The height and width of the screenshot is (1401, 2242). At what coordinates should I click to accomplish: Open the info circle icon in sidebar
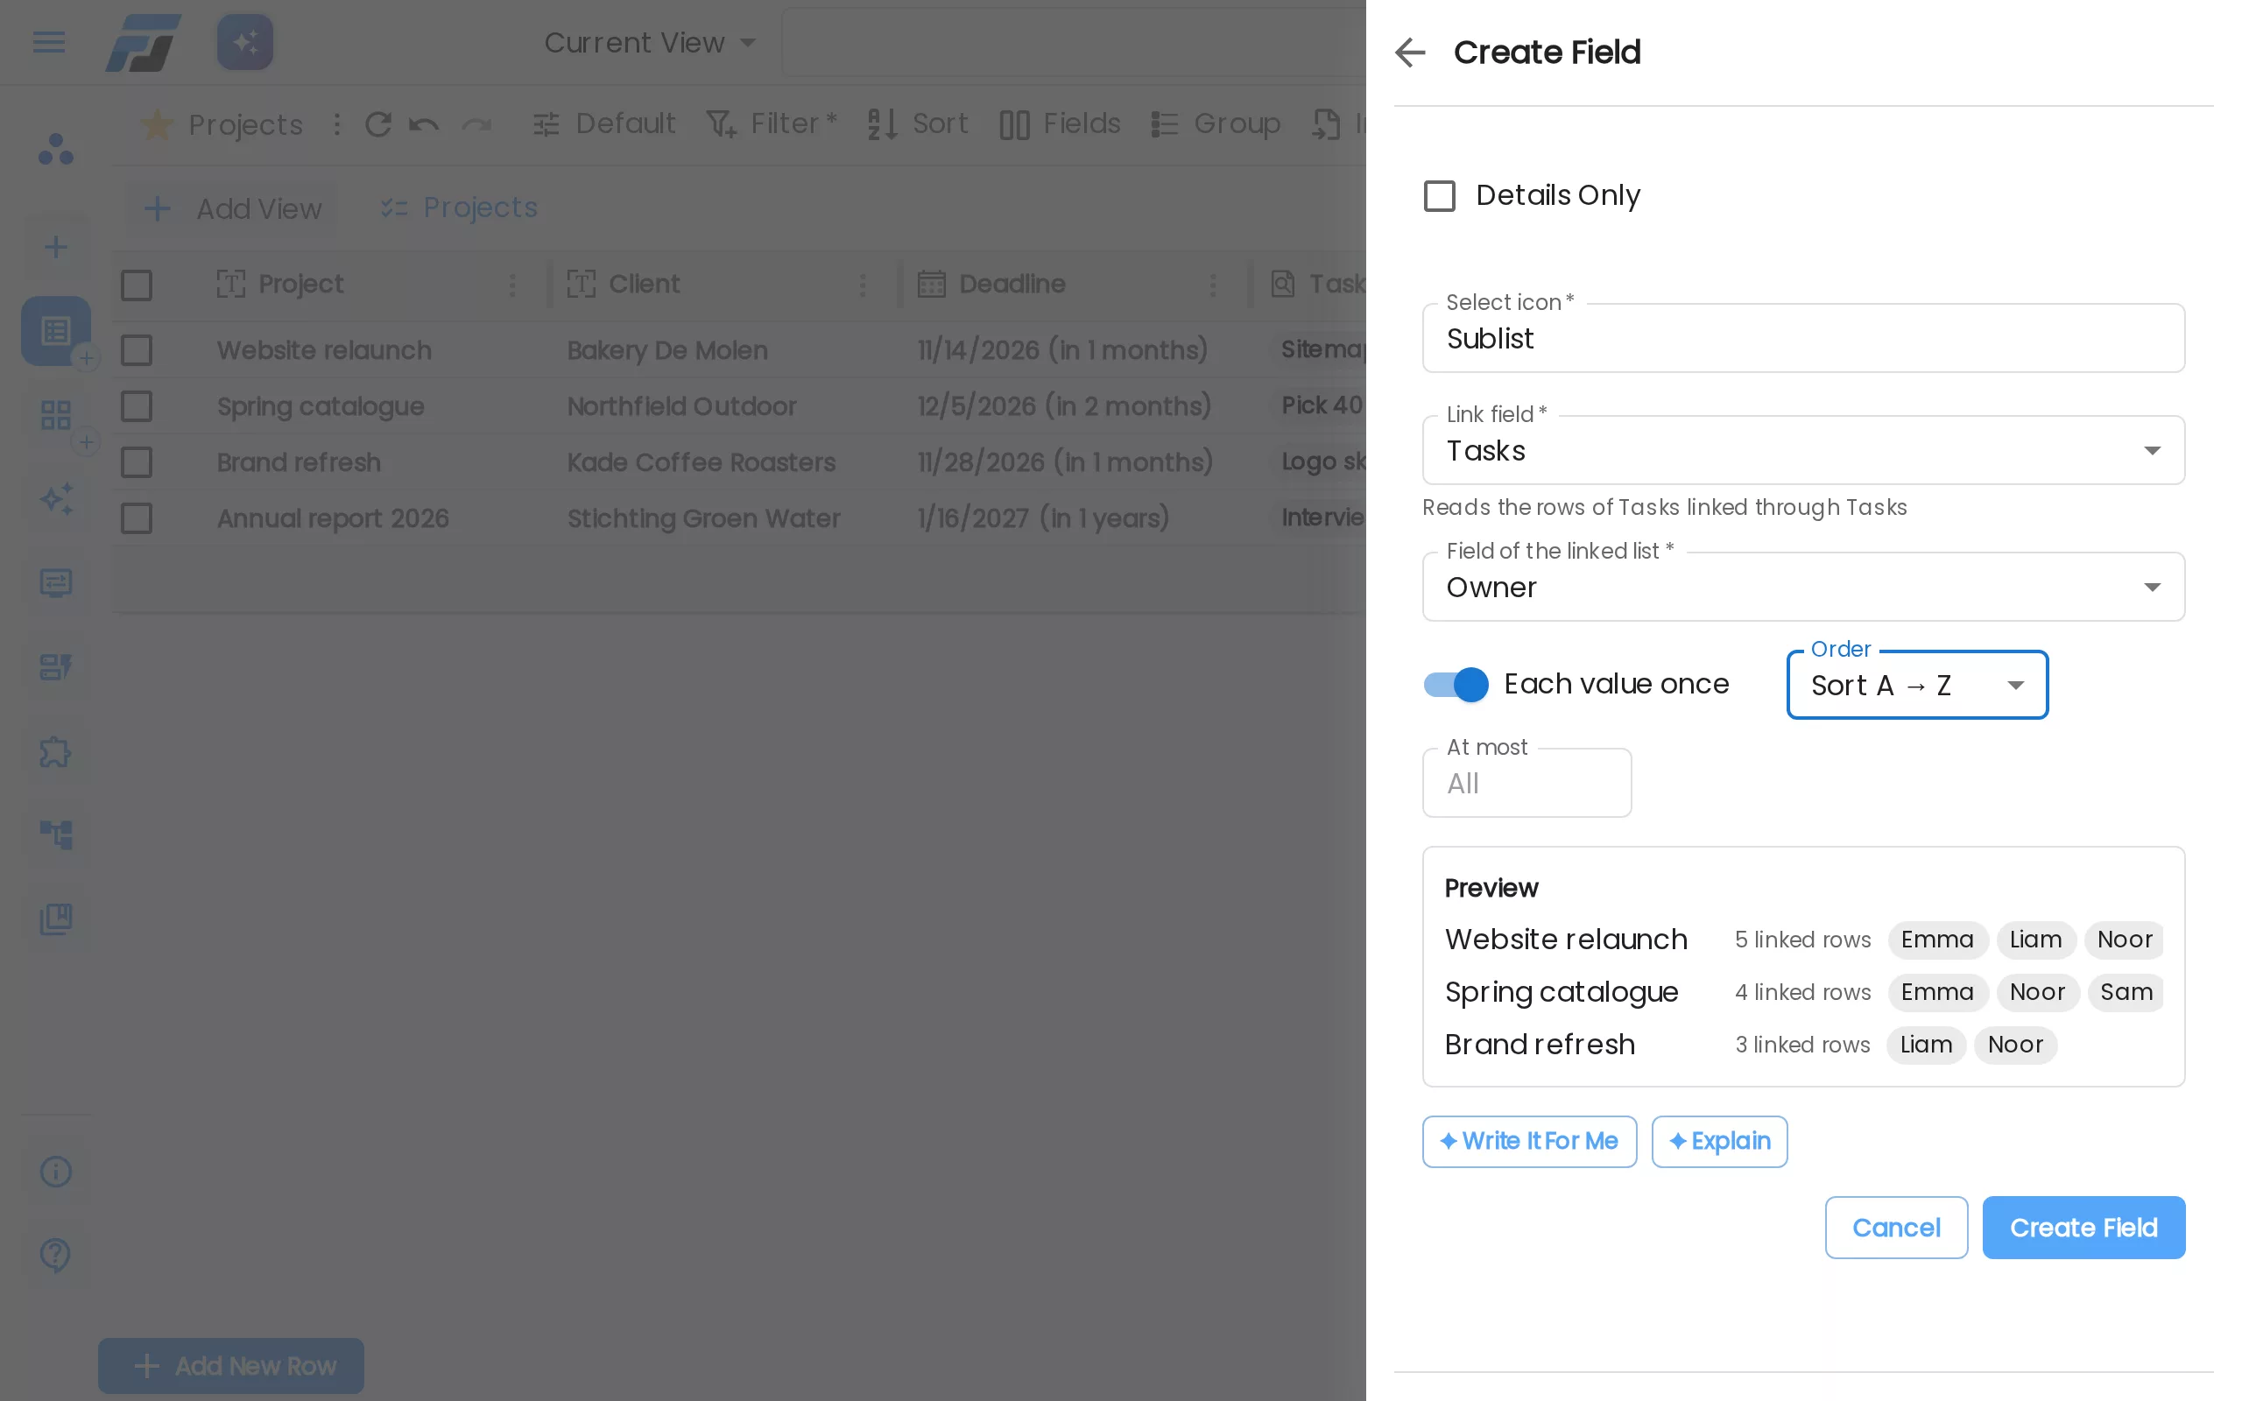55,1172
